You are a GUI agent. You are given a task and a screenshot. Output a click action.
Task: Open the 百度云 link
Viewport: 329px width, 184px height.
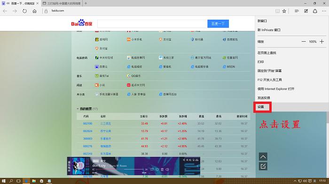[101, 66]
